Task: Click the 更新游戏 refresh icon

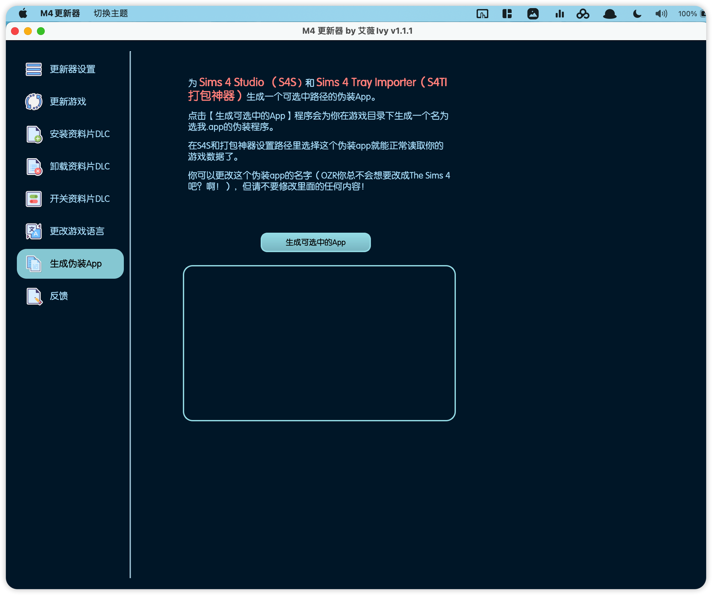Action: pyautogui.click(x=34, y=102)
